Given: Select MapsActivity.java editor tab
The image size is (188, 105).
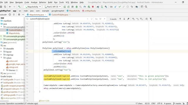Looking at the screenshot, I should [x=36, y=15].
